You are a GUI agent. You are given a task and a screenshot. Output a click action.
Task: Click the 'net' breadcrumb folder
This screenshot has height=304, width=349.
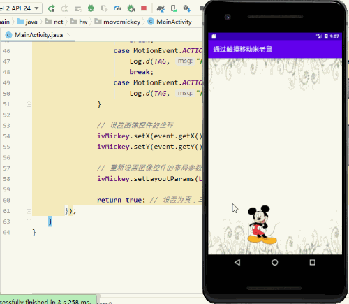click(54, 22)
